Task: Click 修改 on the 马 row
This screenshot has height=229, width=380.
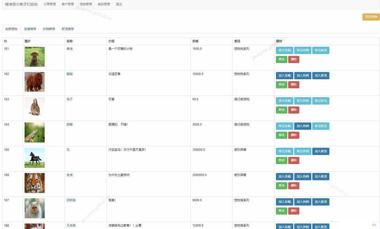Action: pyautogui.click(x=281, y=160)
